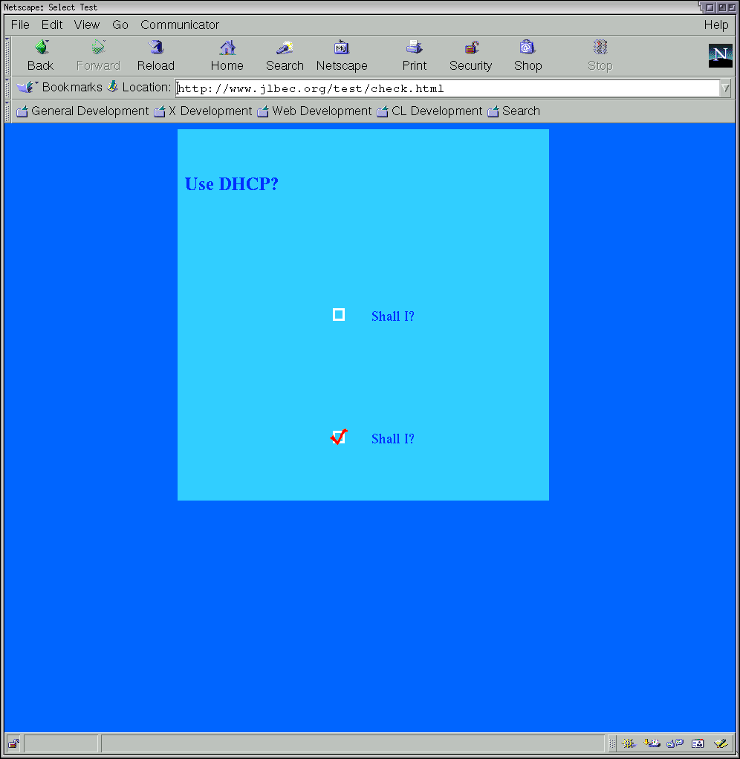Click the component bar drag handle

click(x=612, y=743)
